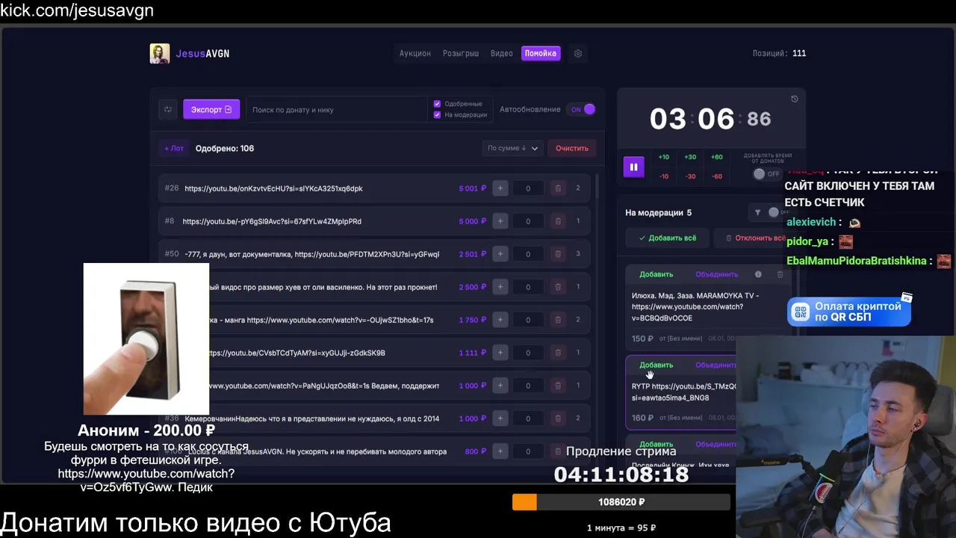Click plus button on lot #8 row
The height and width of the screenshot is (538, 956).
(x=500, y=221)
